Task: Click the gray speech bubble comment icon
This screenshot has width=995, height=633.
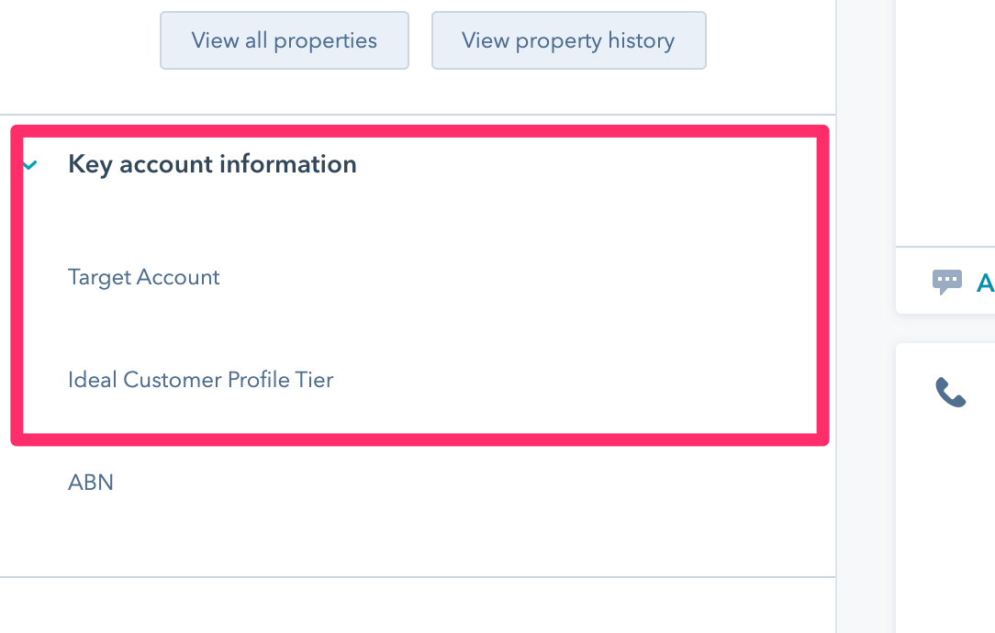Action: (946, 282)
